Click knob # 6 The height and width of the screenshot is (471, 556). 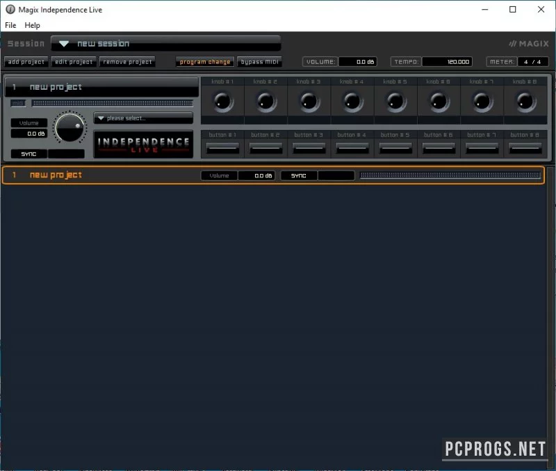(x=439, y=101)
